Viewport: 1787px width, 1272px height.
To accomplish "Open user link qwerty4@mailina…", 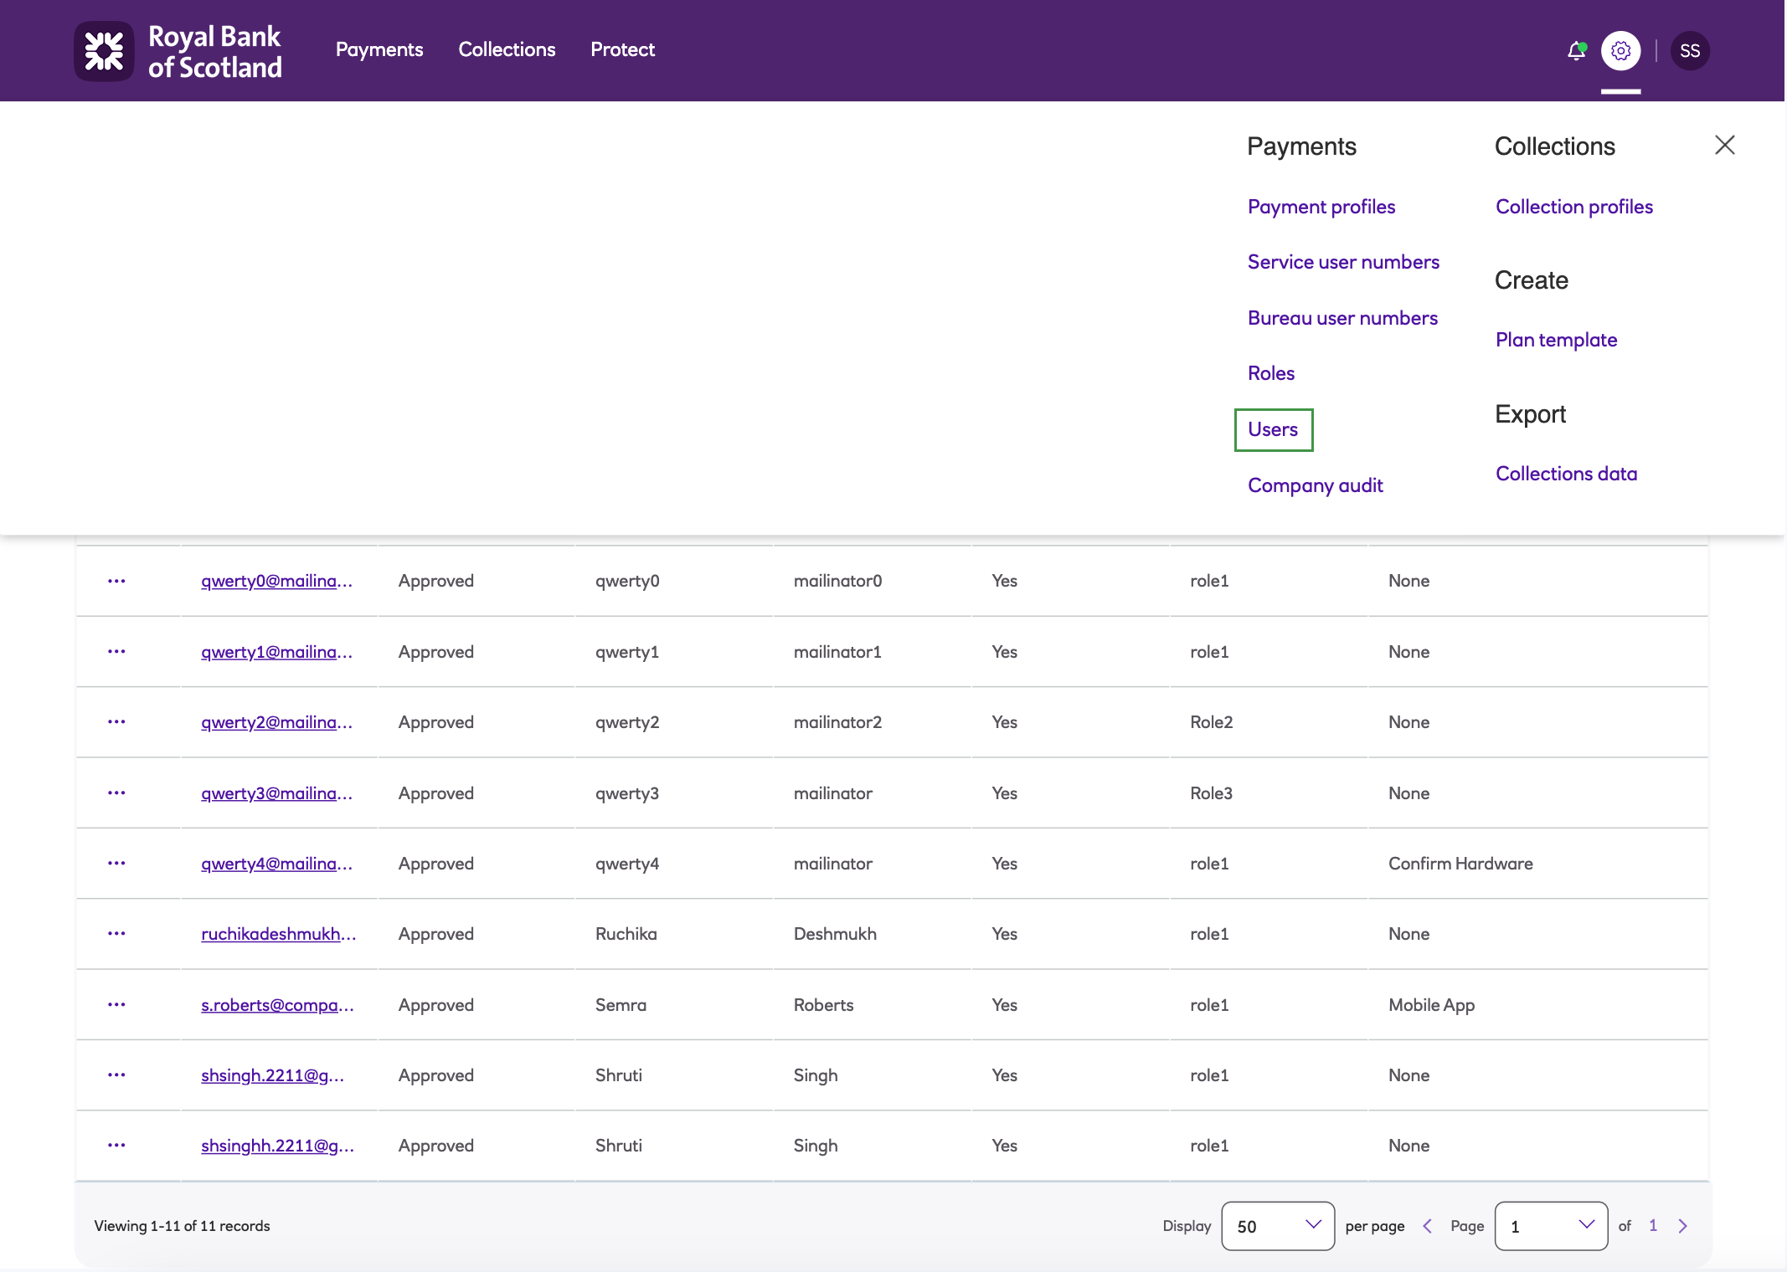I will pyautogui.click(x=276, y=864).
